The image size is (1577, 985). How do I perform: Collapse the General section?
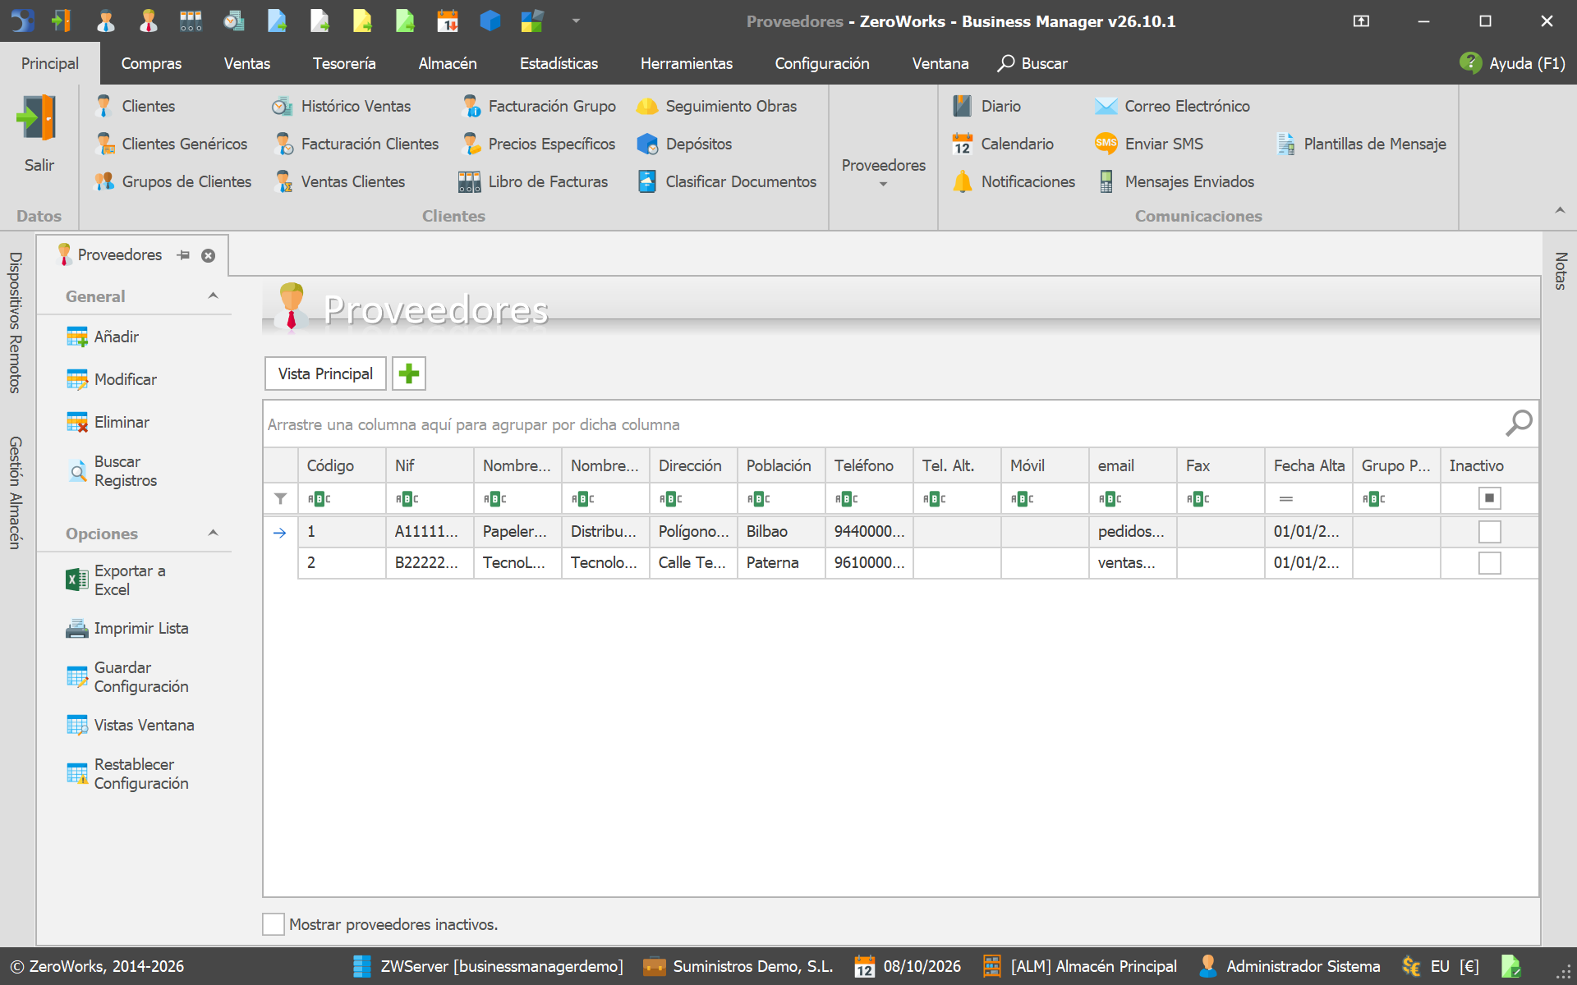pos(214,296)
